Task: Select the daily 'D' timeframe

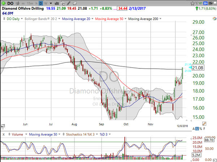Action: [41, 3]
